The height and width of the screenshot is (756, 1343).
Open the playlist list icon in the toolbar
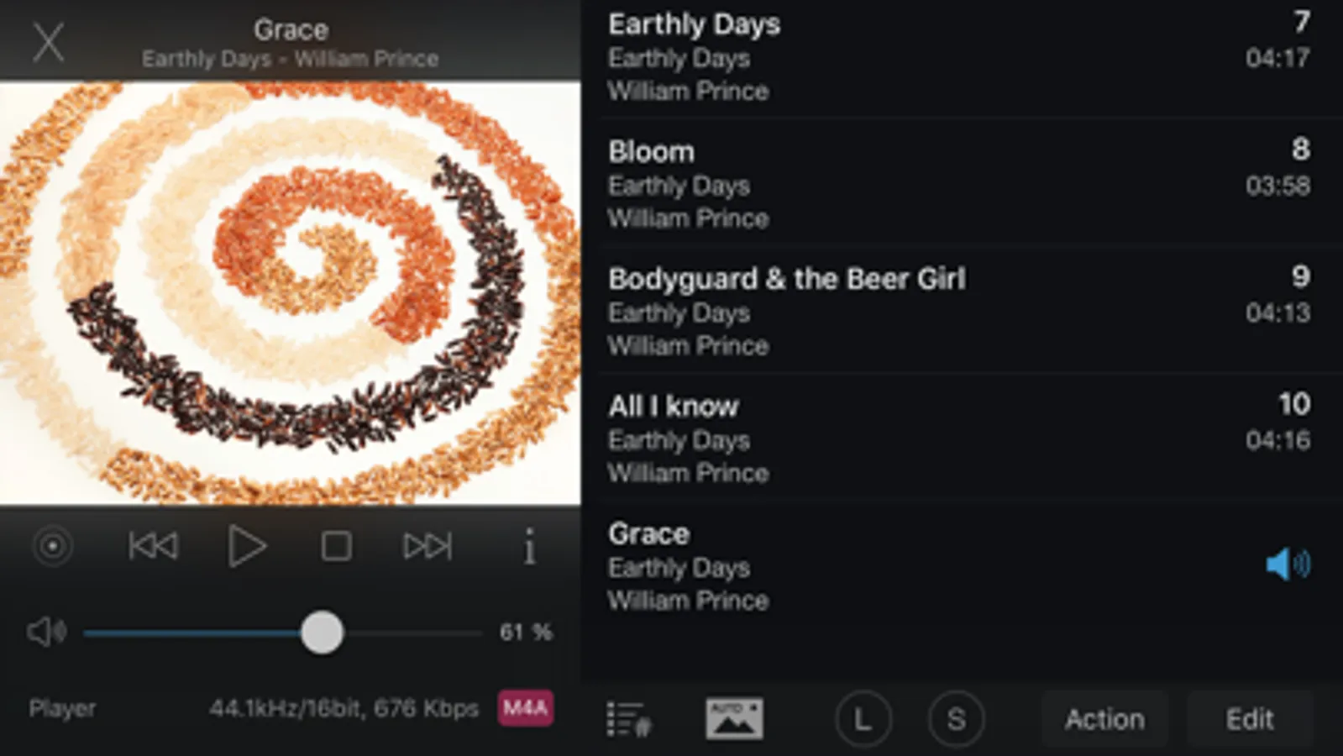click(x=628, y=719)
